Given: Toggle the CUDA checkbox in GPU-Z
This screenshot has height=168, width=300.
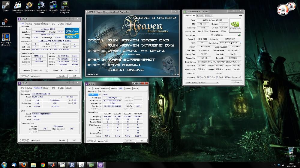Looking at the screenshot, I should pyautogui.click(x=208, y=77).
